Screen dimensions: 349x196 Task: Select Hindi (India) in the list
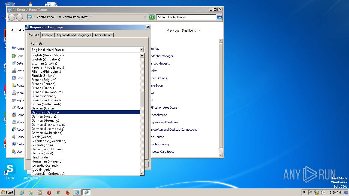[85, 157]
